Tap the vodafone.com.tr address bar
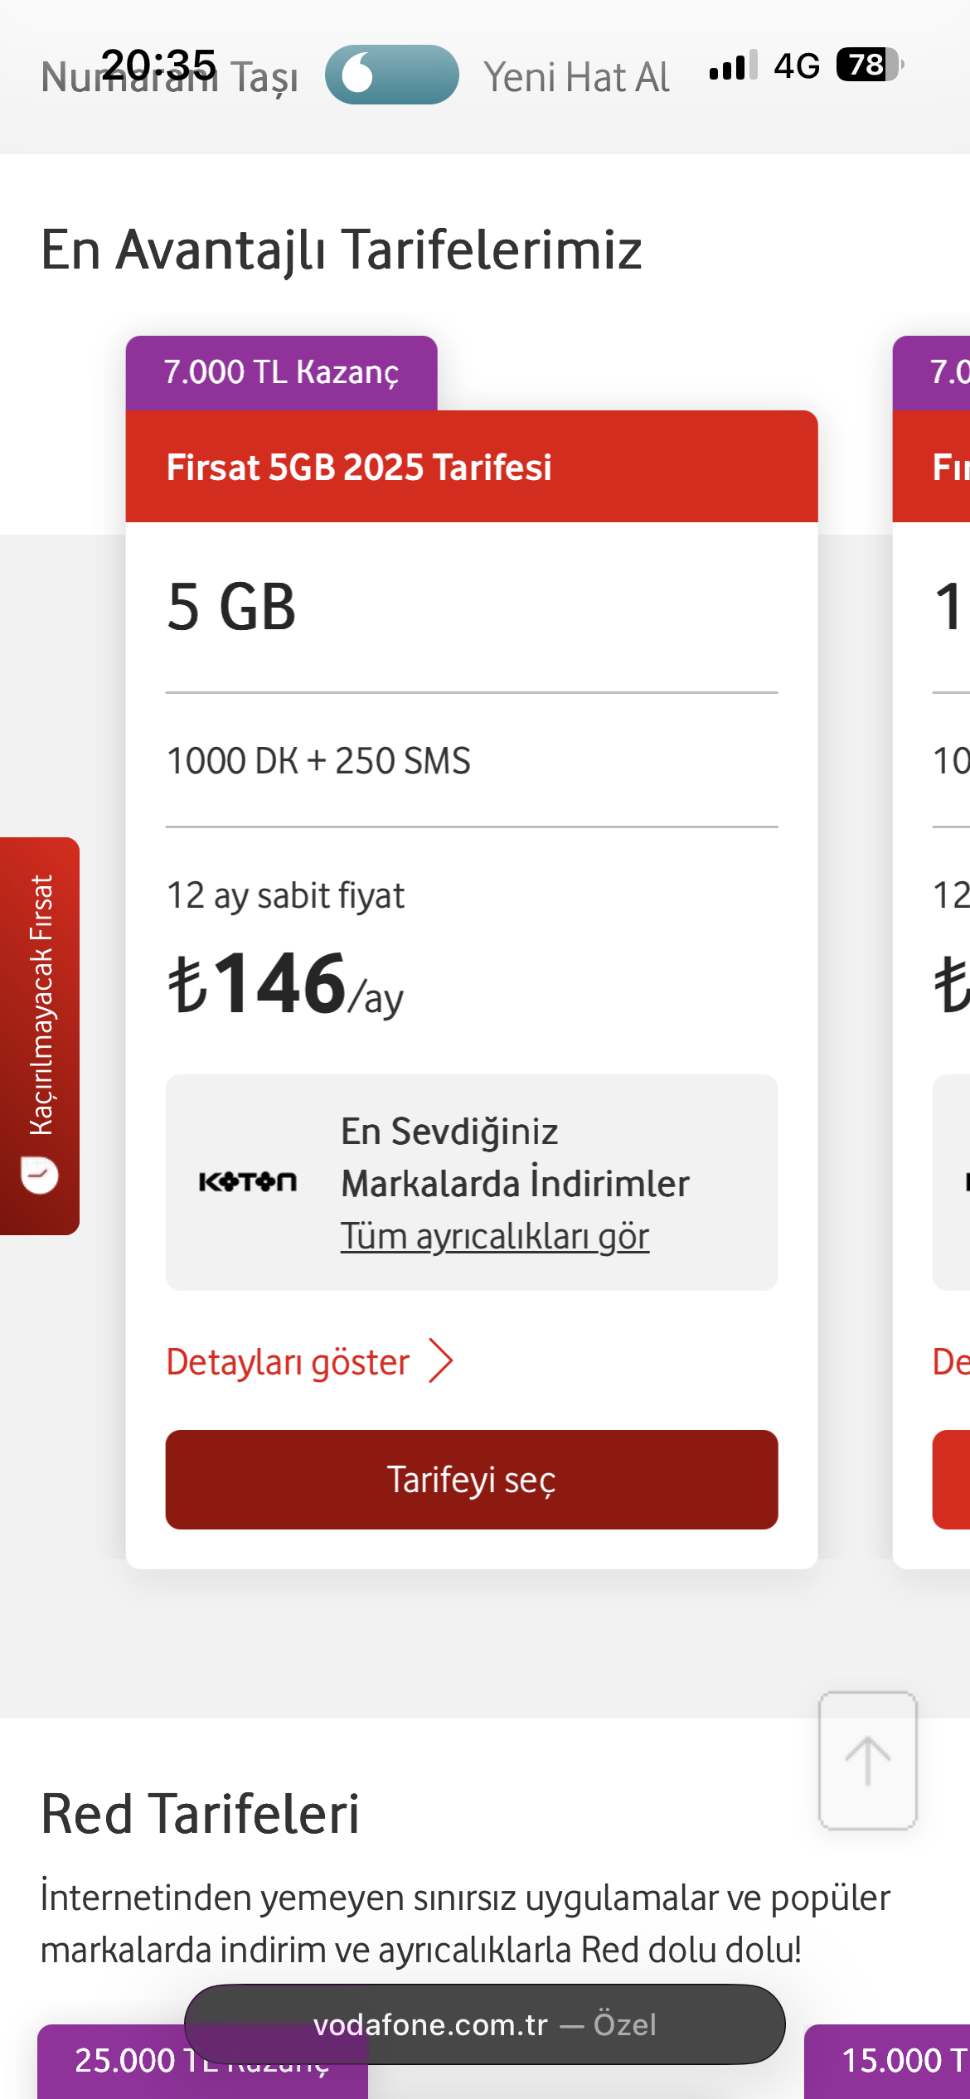This screenshot has height=2099, width=970. tap(484, 2024)
